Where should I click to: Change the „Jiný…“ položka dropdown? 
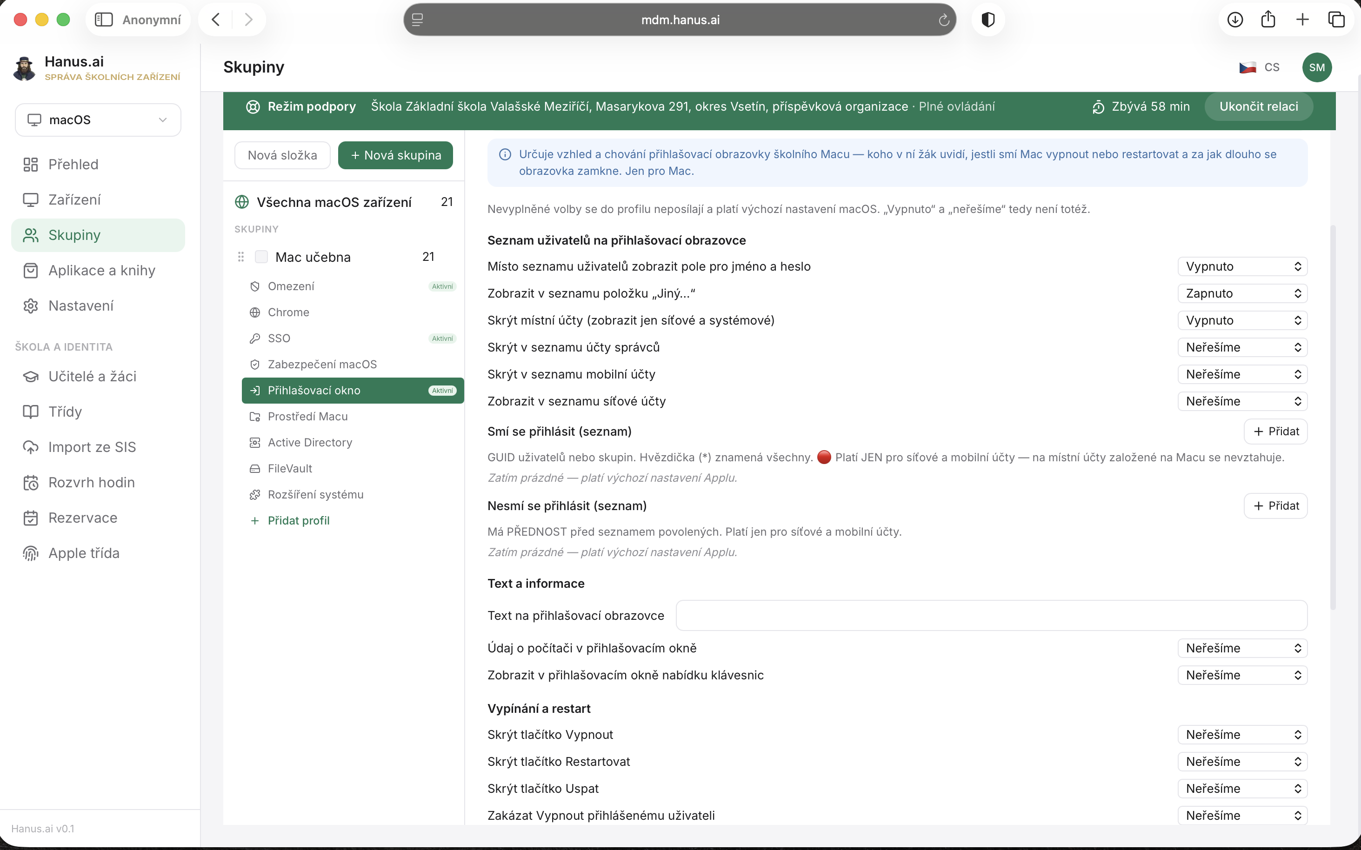coord(1242,293)
